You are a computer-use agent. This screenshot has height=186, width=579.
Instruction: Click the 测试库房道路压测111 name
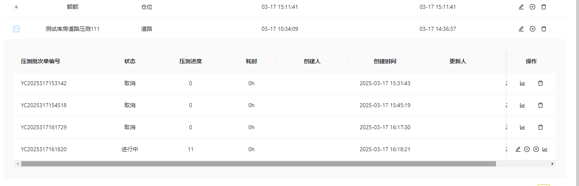point(73,29)
